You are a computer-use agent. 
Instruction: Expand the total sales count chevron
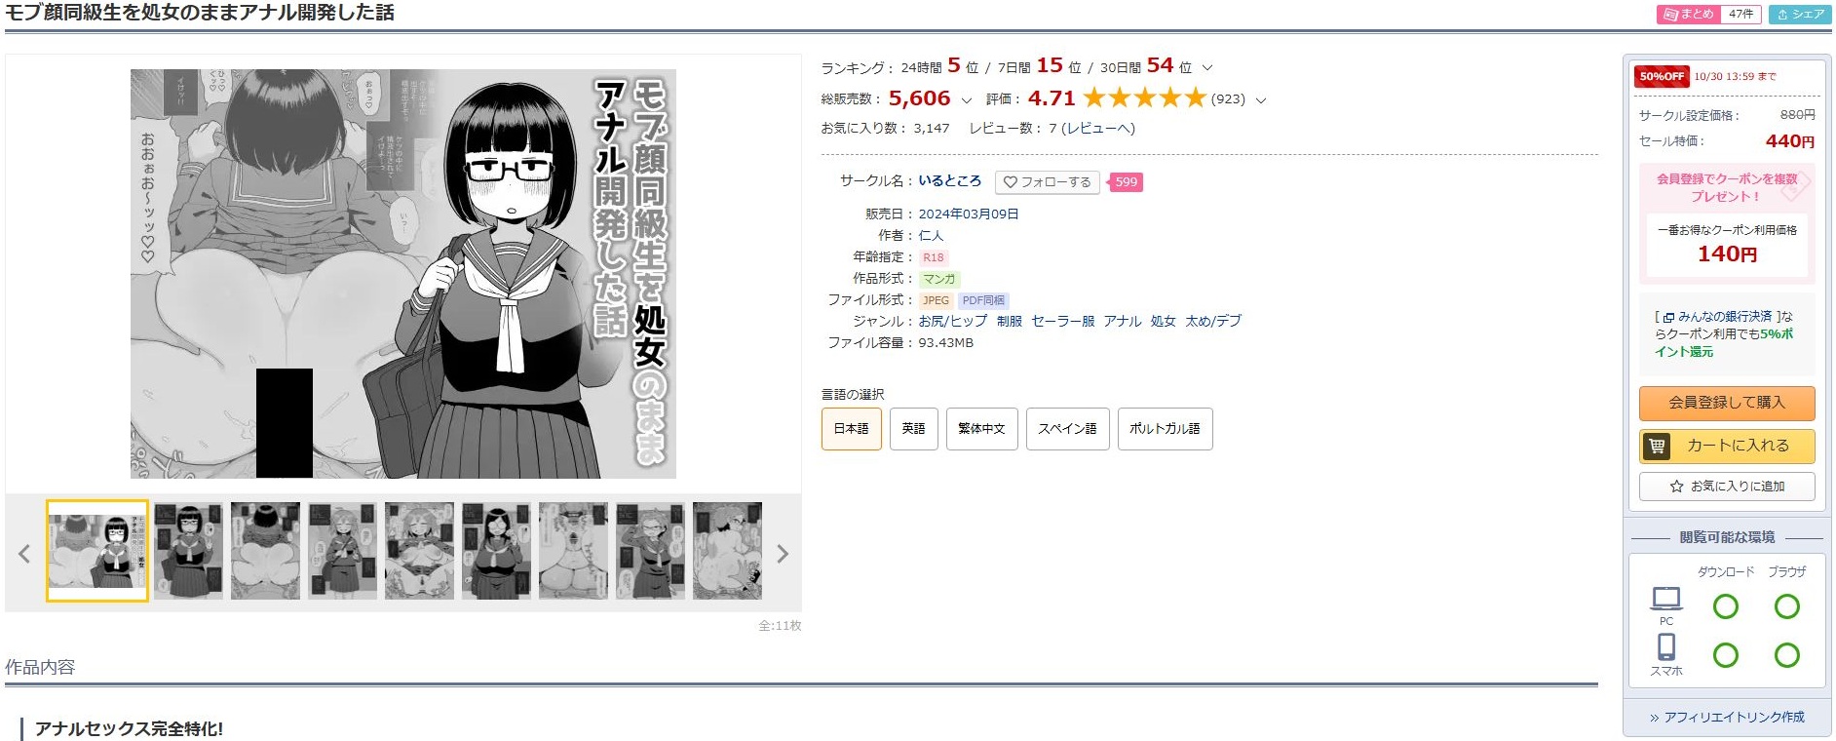tap(966, 100)
